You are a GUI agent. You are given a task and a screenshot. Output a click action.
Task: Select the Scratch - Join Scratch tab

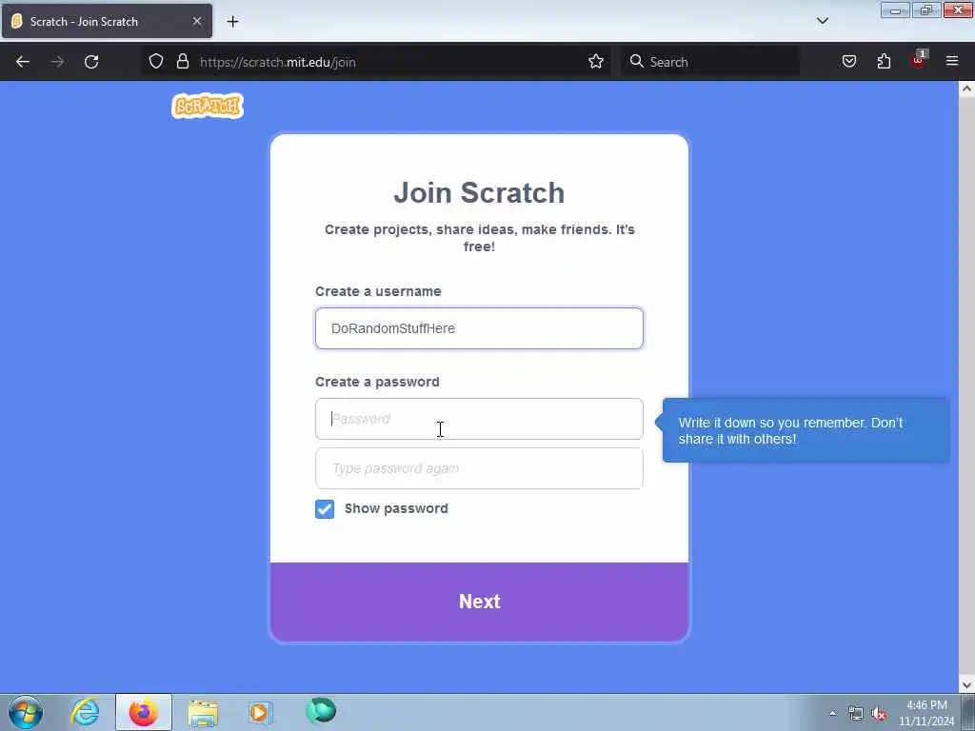[x=107, y=21]
